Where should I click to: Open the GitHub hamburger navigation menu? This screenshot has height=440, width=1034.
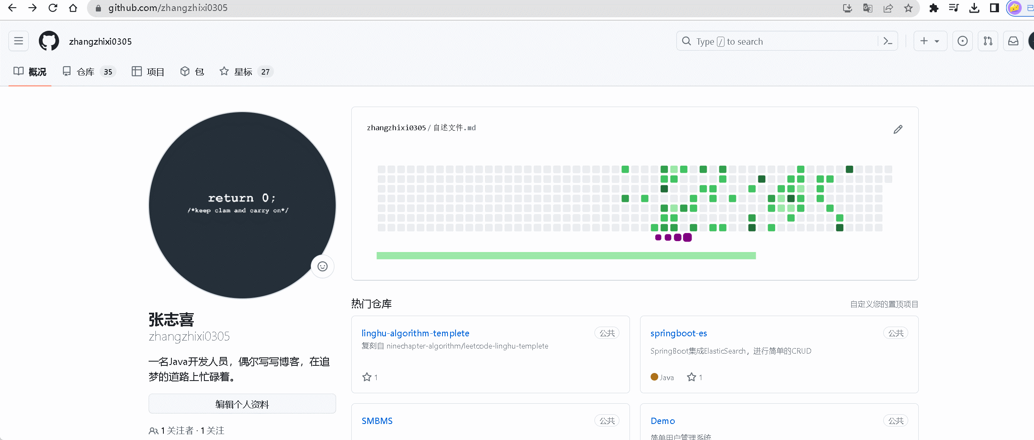(19, 41)
